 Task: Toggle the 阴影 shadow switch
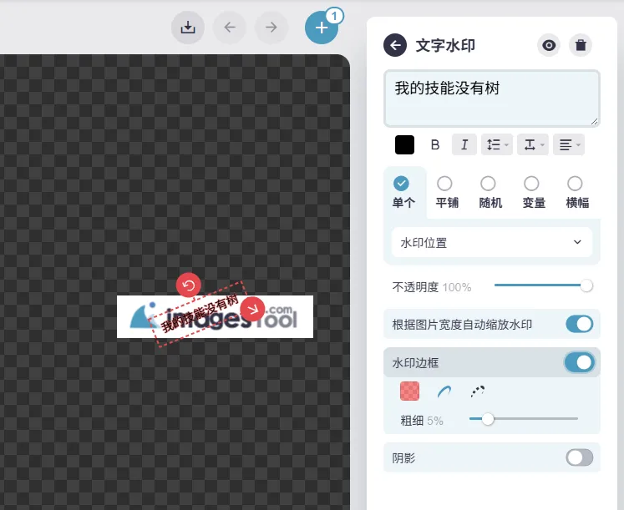pos(580,457)
